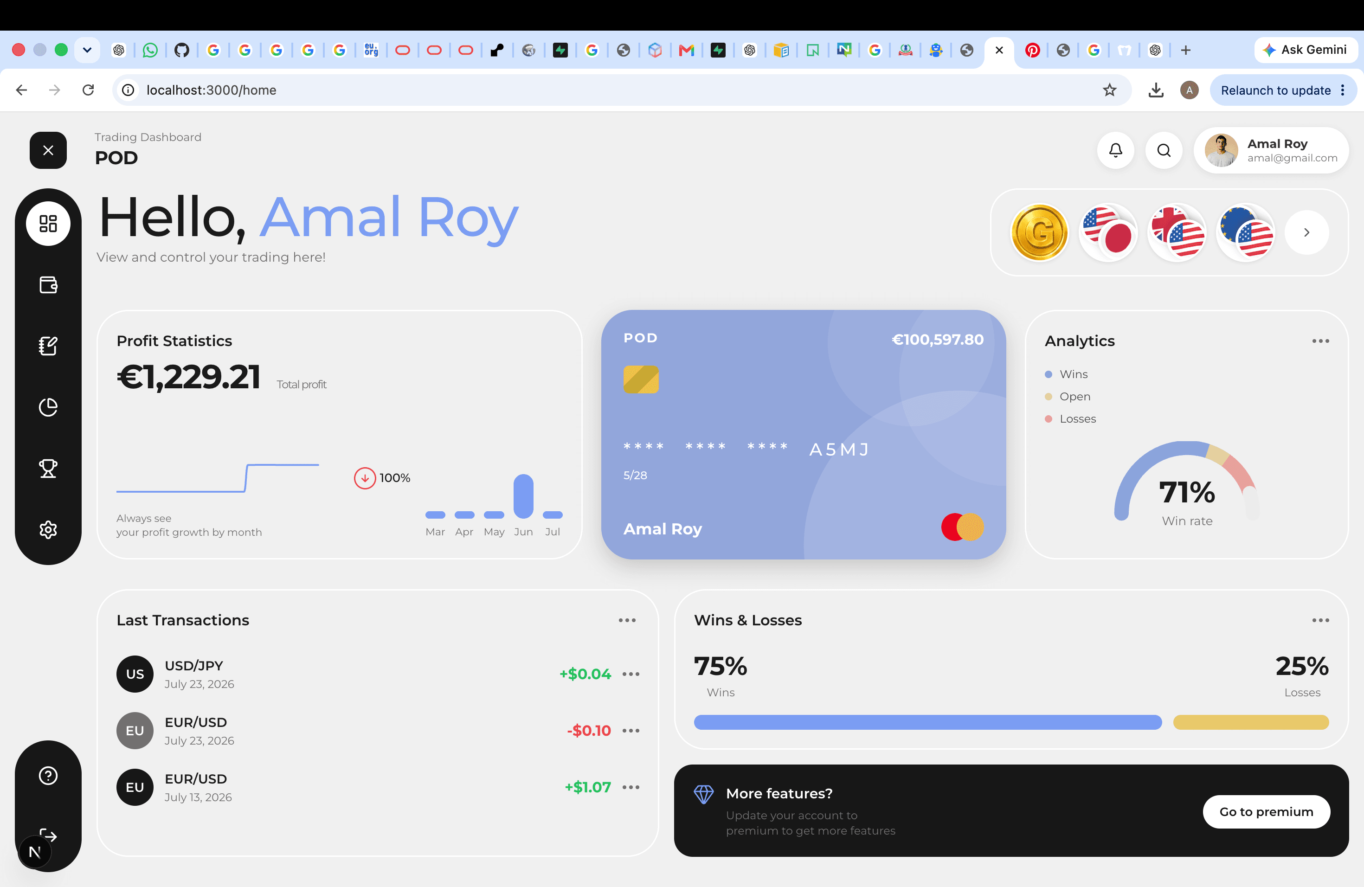Click the yellow Losses progress bar
This screenshot has height=887, width=1364.
click(1251, 722)
